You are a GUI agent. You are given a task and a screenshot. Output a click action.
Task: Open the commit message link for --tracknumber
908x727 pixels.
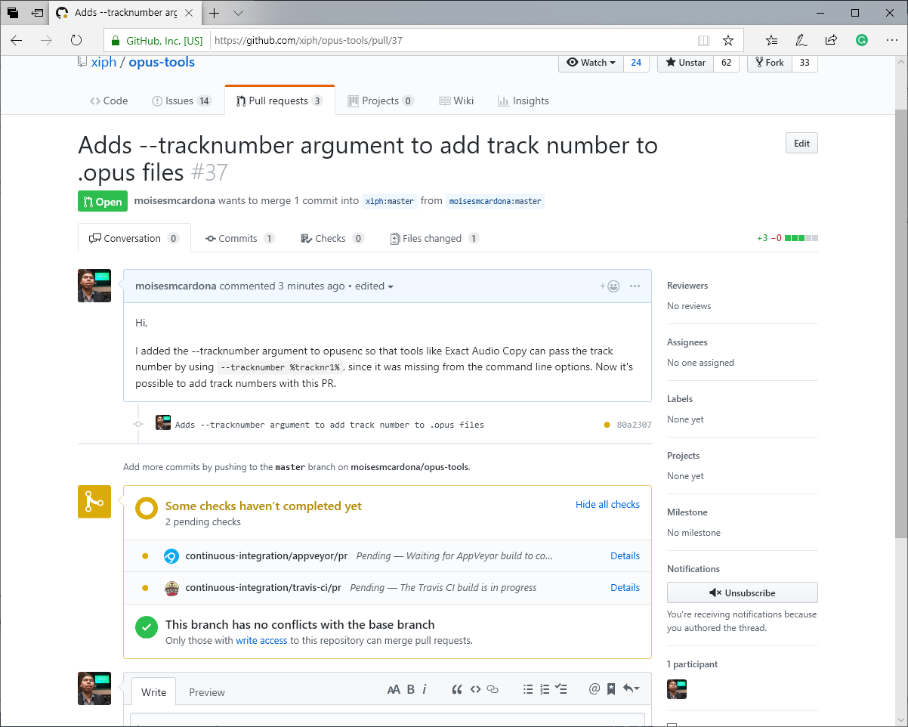[329, 425]
